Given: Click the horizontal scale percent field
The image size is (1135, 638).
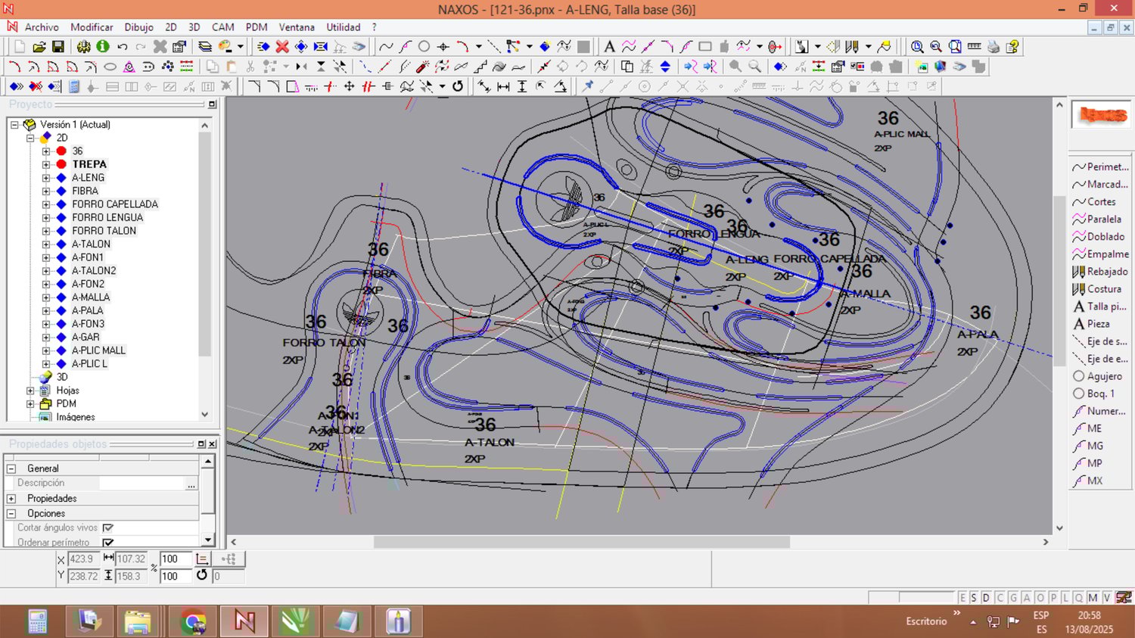Looking at the screenshot, I should coord(175,559).
